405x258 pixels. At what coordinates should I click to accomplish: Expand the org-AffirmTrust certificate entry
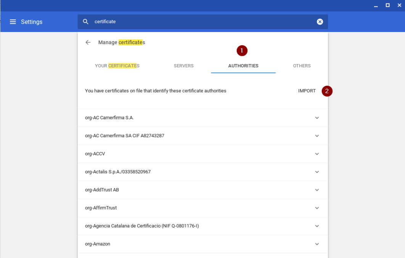point(317,208)
